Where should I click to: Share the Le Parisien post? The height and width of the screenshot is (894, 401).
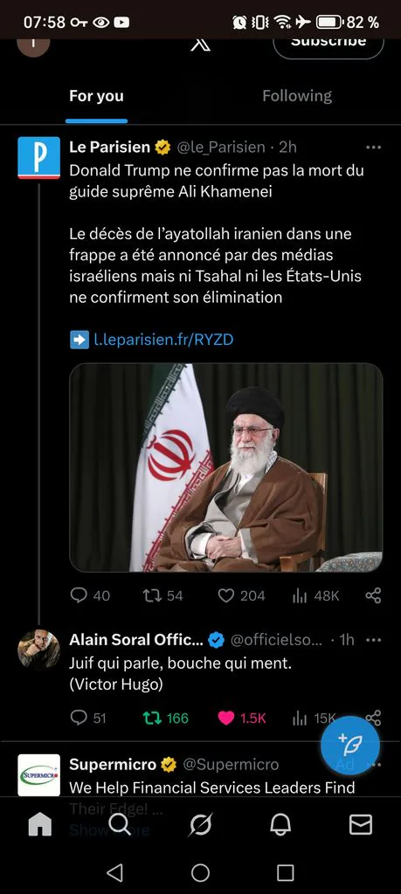(x=373, y=595)
